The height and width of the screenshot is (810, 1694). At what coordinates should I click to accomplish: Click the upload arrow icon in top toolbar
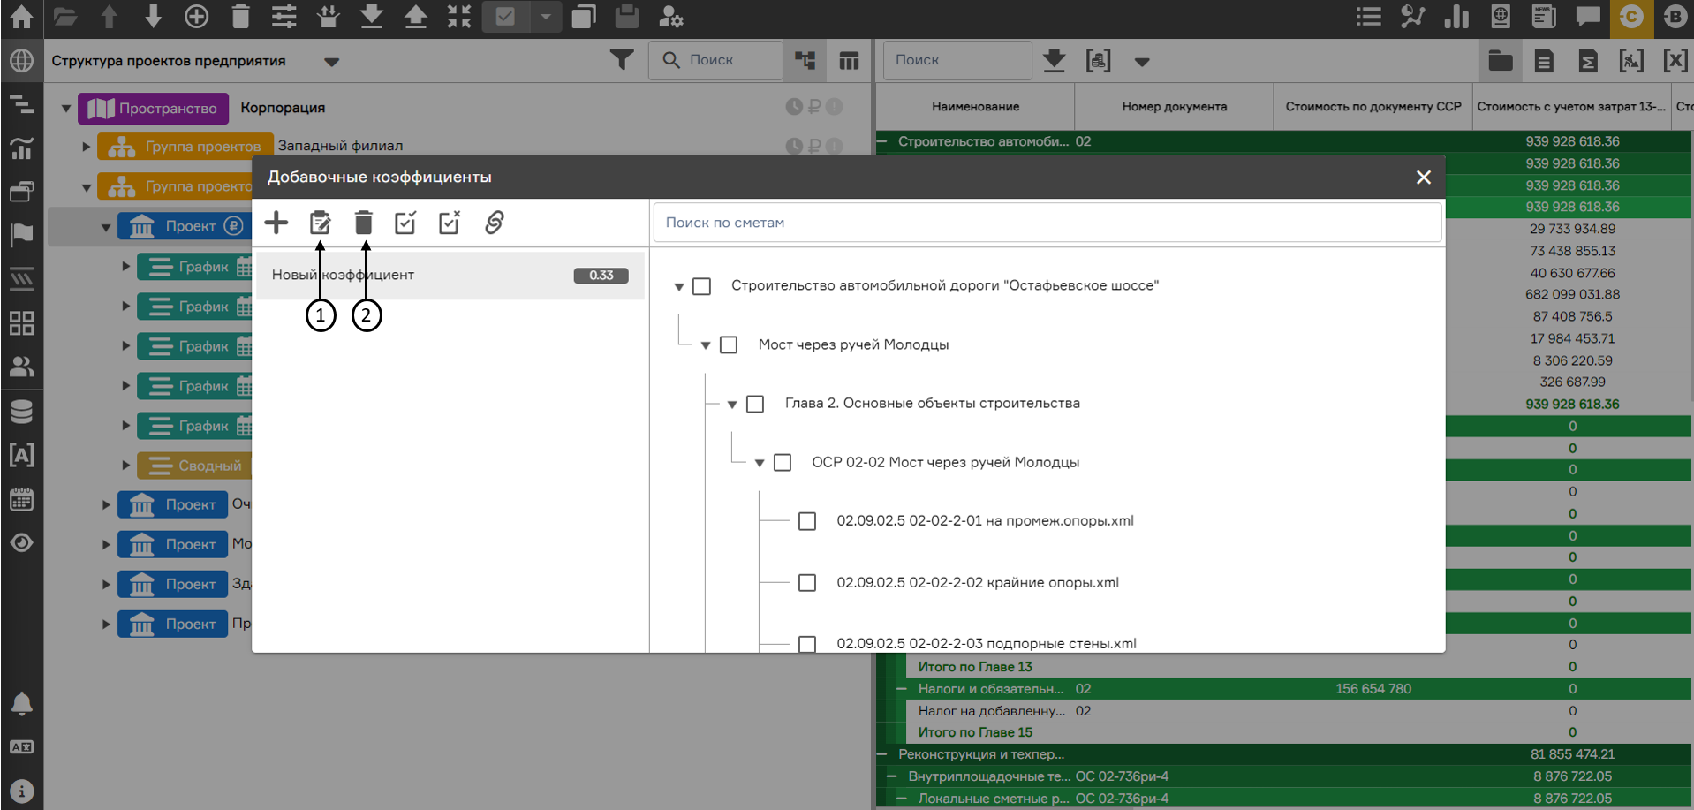415,17
